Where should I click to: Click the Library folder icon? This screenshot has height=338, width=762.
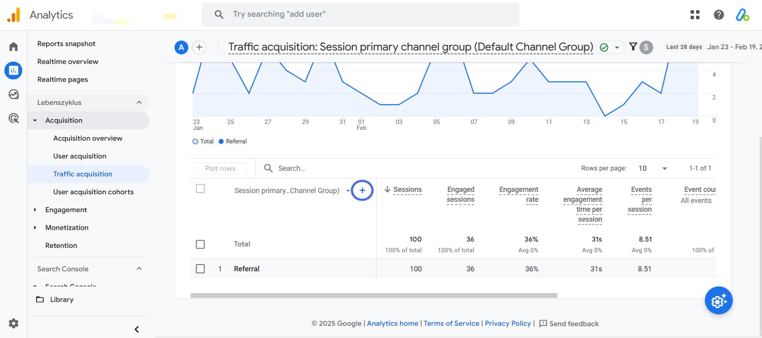click(x=40, y=299)
